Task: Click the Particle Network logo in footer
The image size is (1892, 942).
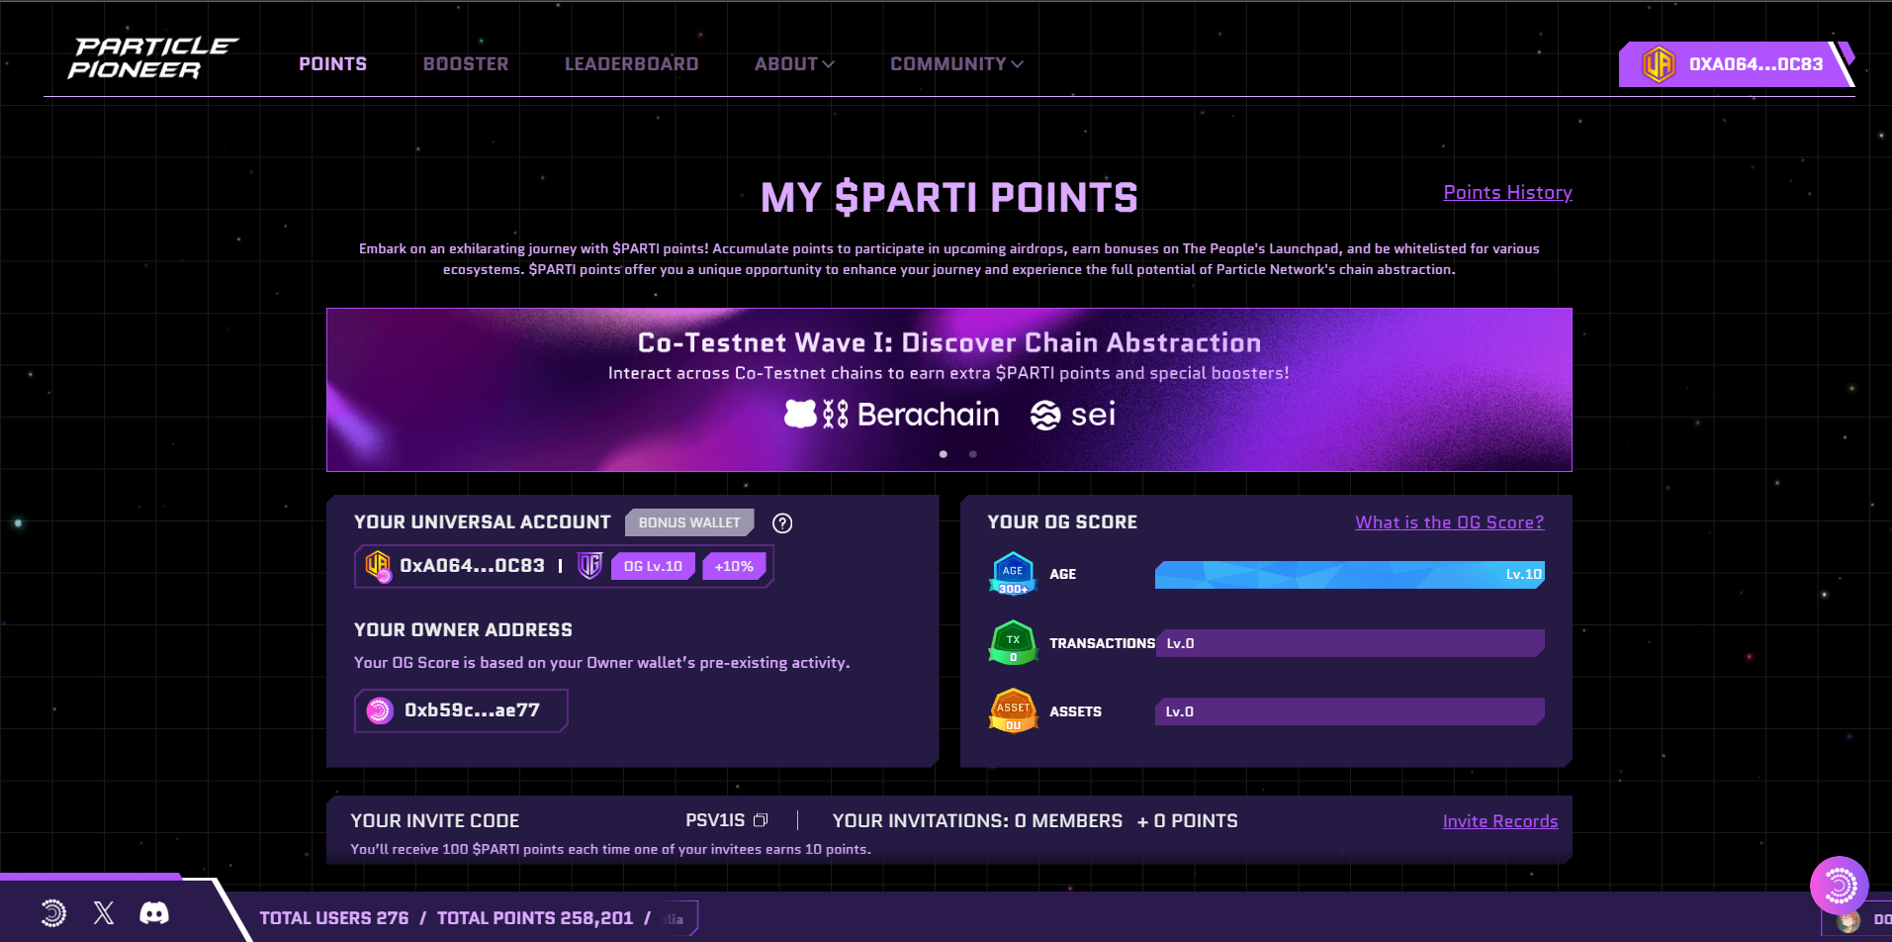Action: (53, 912)
